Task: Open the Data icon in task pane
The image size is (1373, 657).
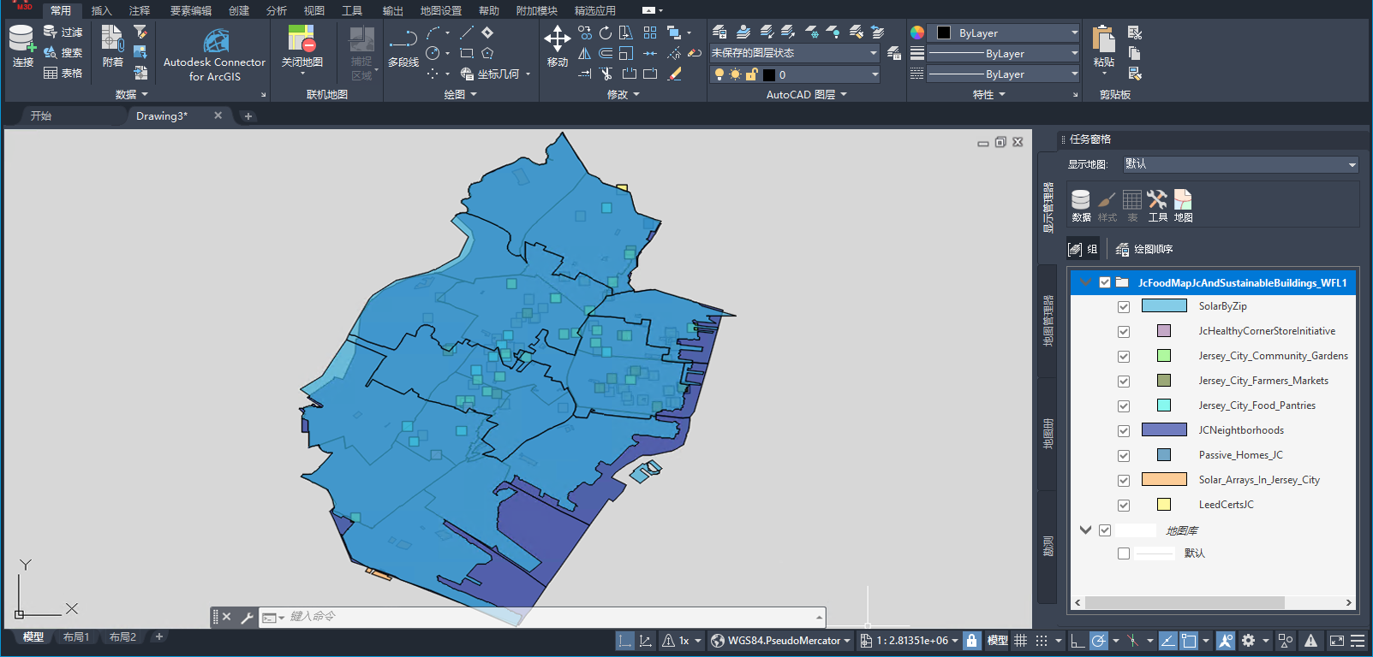Action: point(1081,205)
